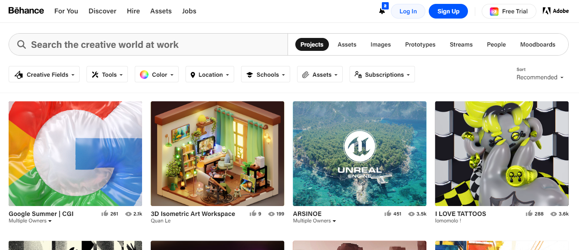Switch to the Prototypes tab
The image size is (579, 250).
click(x=420, y=44)
